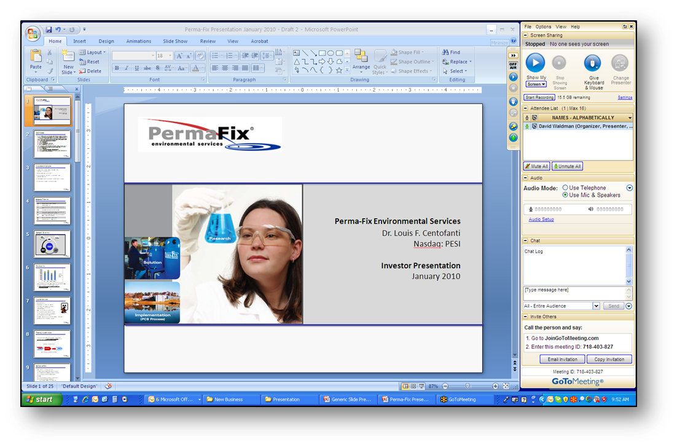The width and height of the screenshot is (677, 447).
Task: Open the font size dropdown
Action: (x=170, y=56)
